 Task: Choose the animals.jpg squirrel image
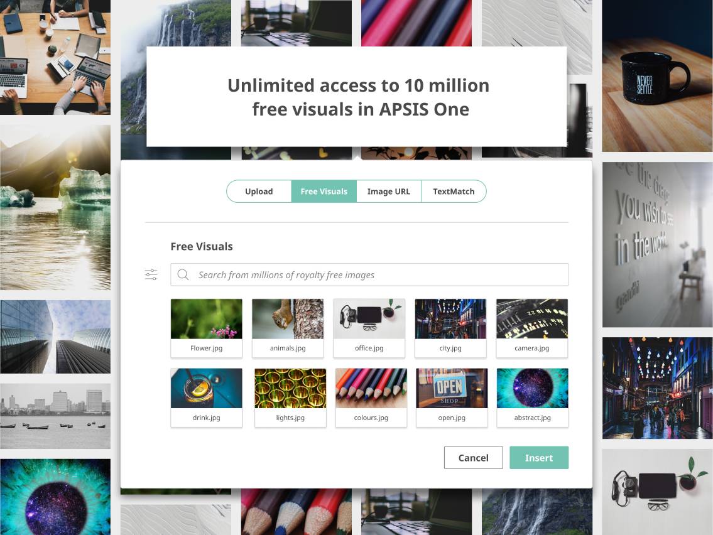coord(288,328)
